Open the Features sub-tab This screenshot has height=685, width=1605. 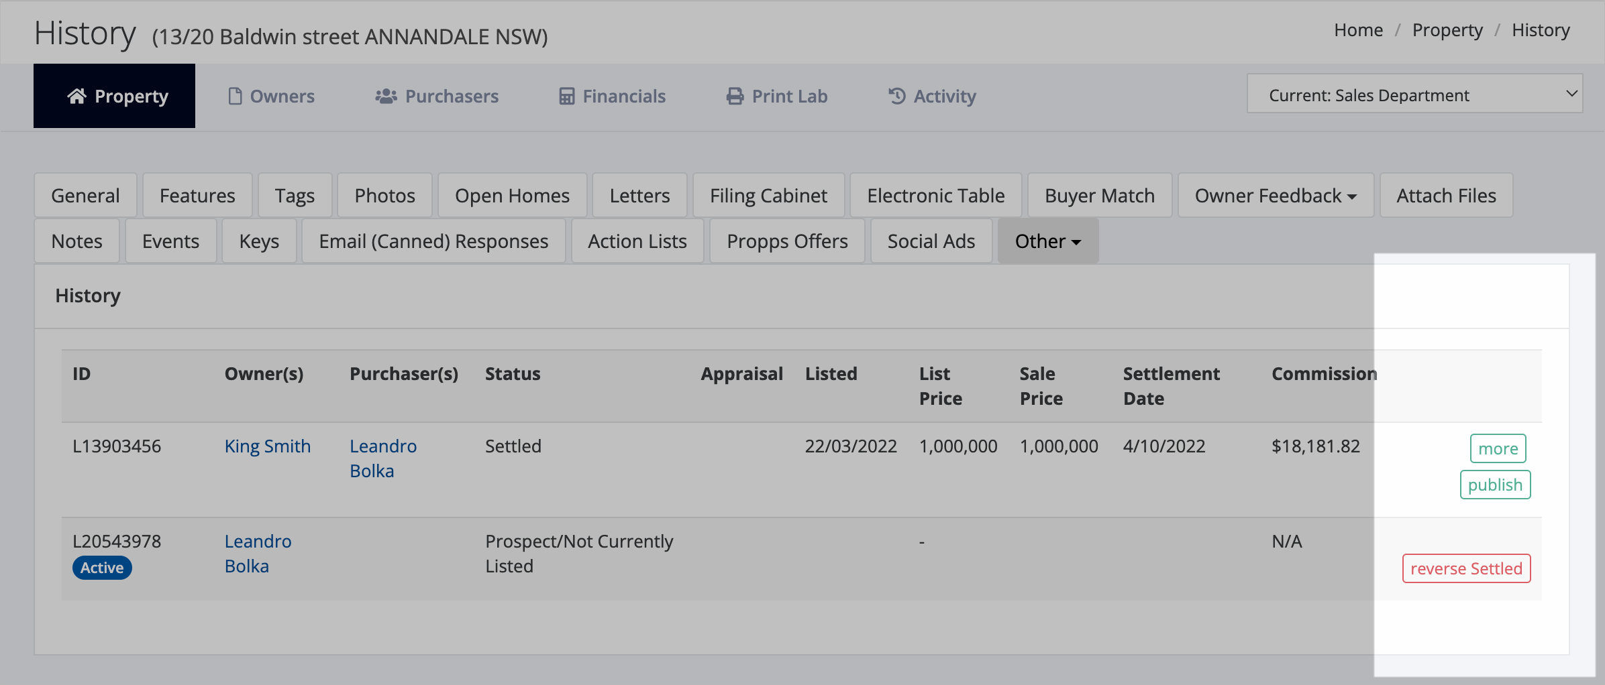tap(197, 195)
